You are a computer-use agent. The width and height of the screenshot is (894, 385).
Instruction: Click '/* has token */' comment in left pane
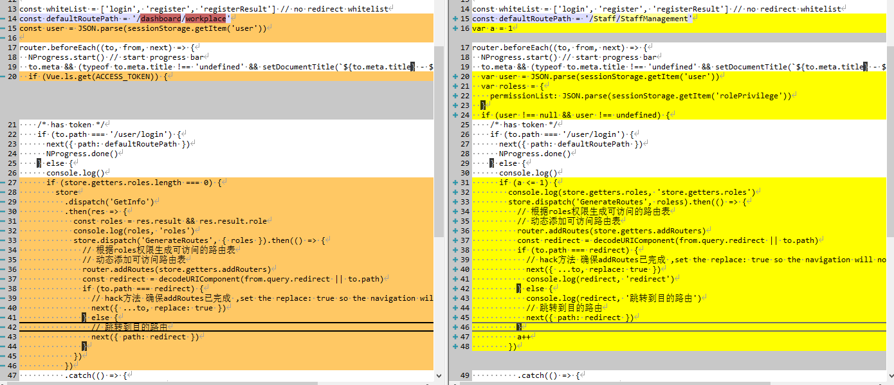click(x=71, y=125)
